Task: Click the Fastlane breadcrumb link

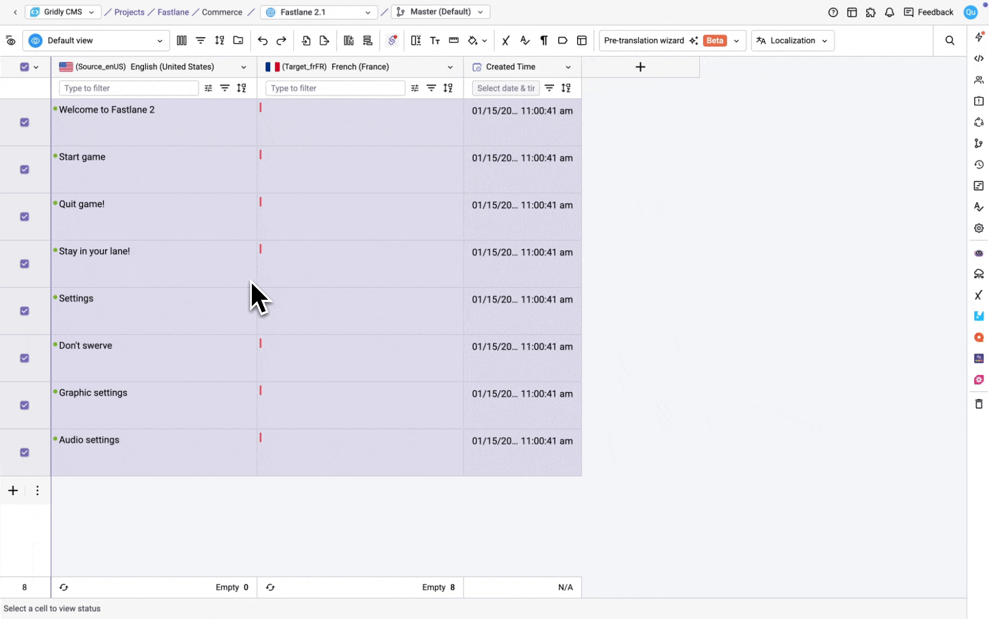Action: coord(173,11)
